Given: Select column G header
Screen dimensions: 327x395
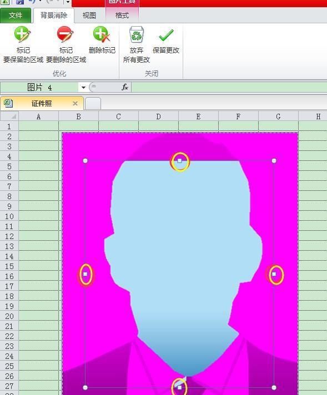Looking at the screenshot, I should tap(278, 117).
